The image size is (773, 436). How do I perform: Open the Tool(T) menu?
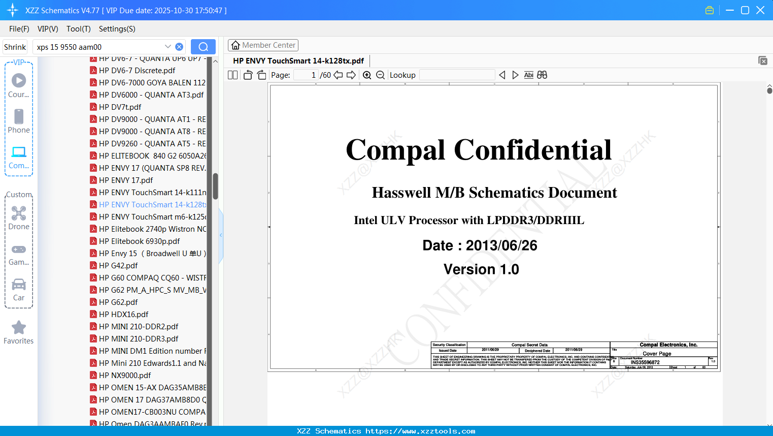tap(79, 29)
